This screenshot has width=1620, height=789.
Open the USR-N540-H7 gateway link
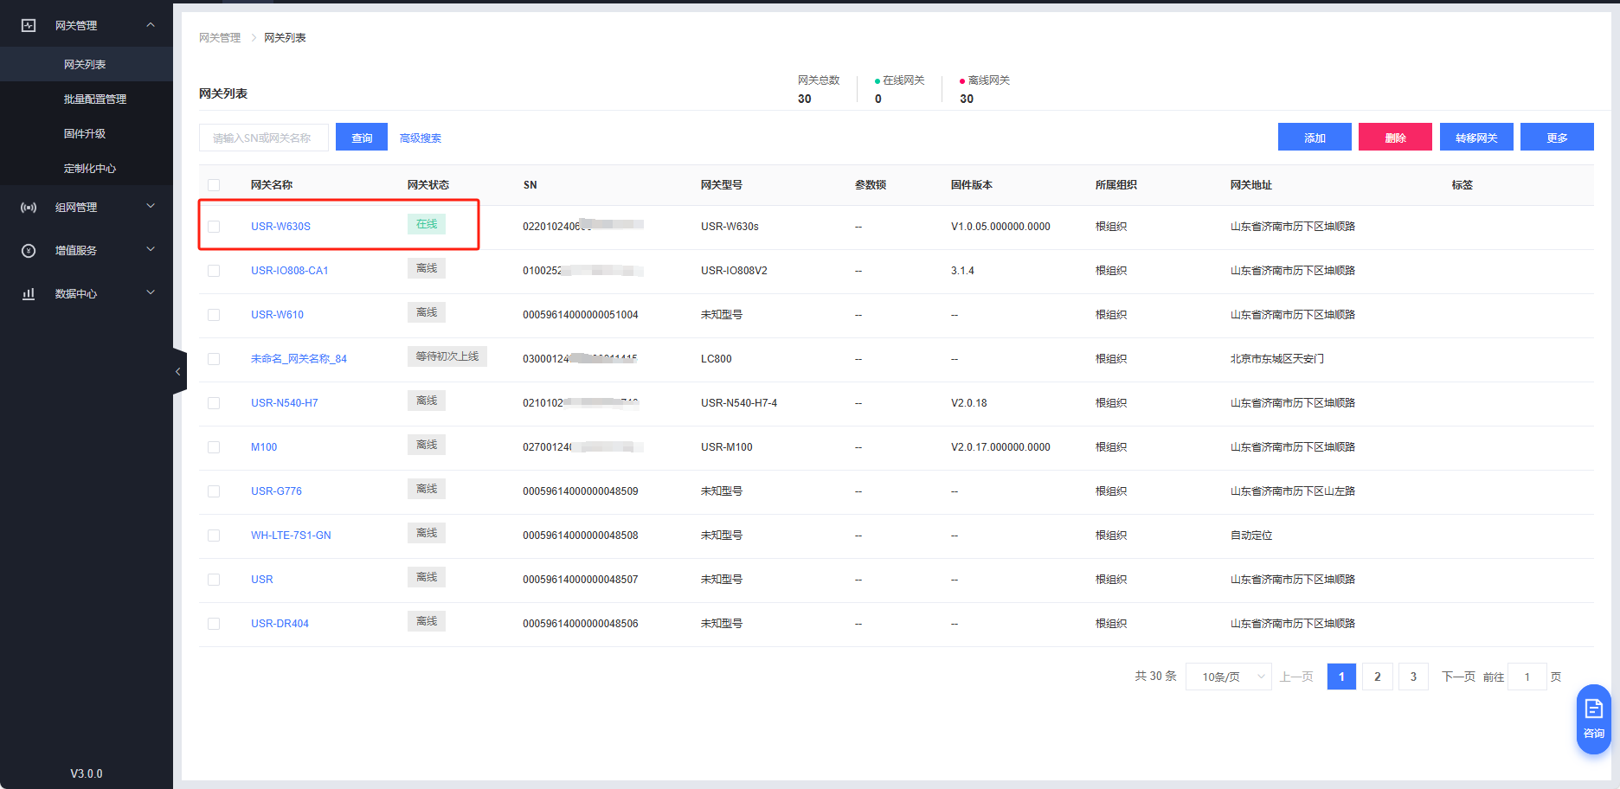pos(284,403)
